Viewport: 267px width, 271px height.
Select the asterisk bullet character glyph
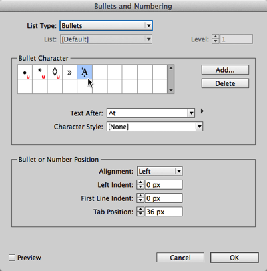(40, 72)
